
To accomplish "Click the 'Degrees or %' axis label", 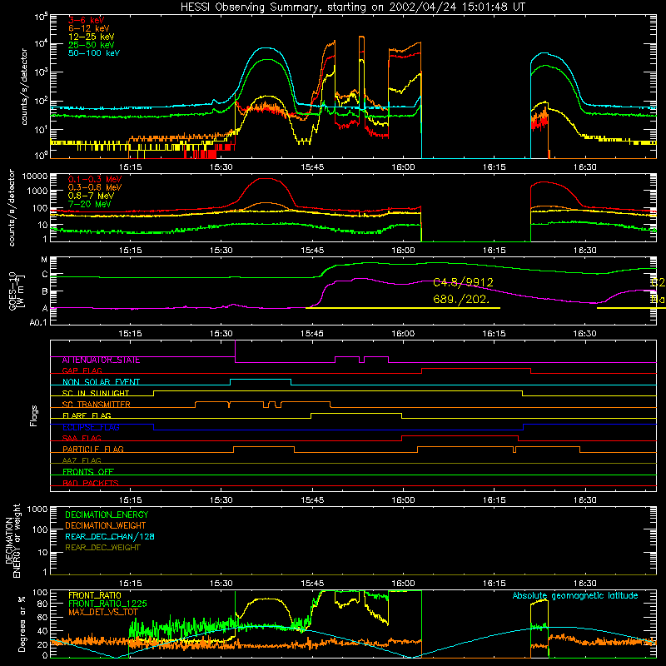I will (22, 624).
